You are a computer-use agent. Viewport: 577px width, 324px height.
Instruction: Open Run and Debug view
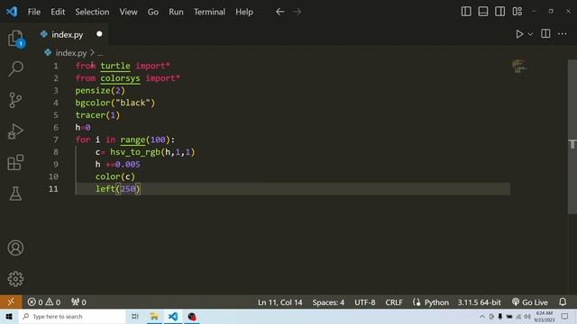[15, 131]
